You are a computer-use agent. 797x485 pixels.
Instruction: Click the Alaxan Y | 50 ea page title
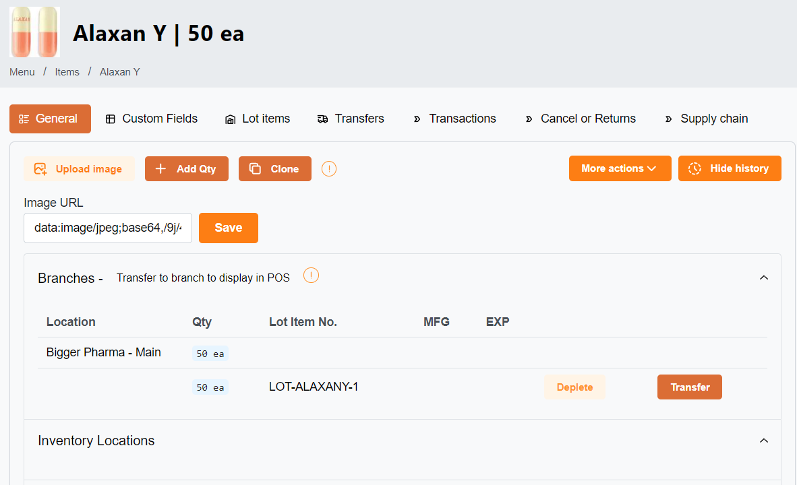158,34
